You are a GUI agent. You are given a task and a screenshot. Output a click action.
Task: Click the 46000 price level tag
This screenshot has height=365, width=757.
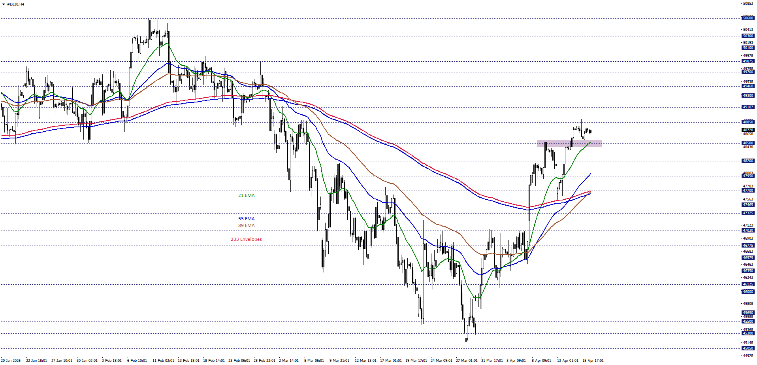pos(748,292)
